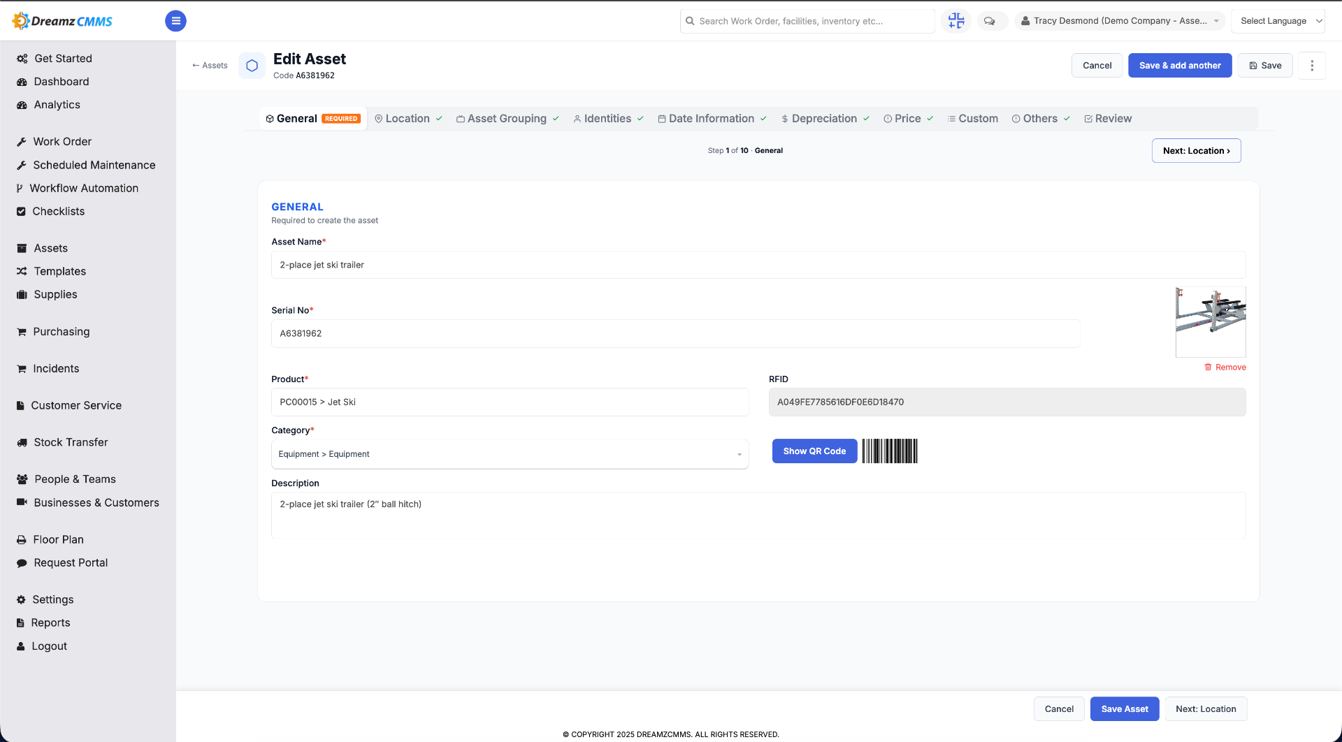
Task: Click the Templates shuffle icon
Action: pyautogui.click(x=22, y=271)
